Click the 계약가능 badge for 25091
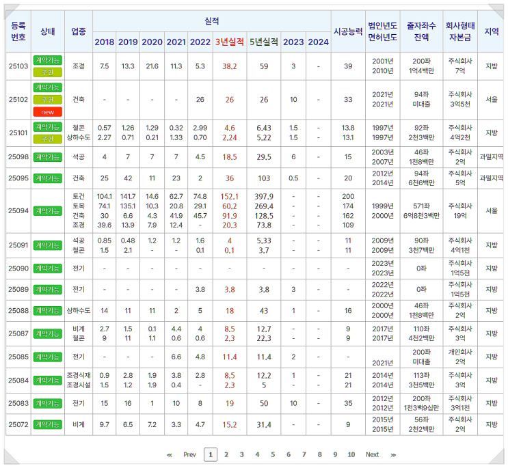 (48, 245)
